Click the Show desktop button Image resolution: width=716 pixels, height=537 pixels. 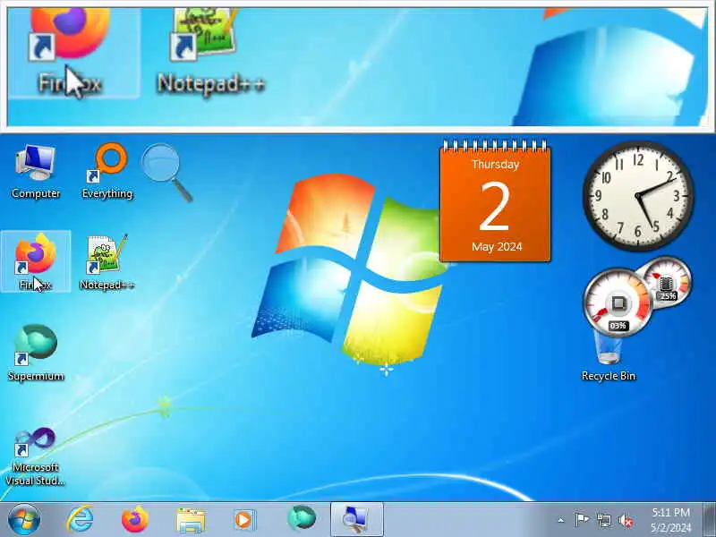click(x=710, y=520)
